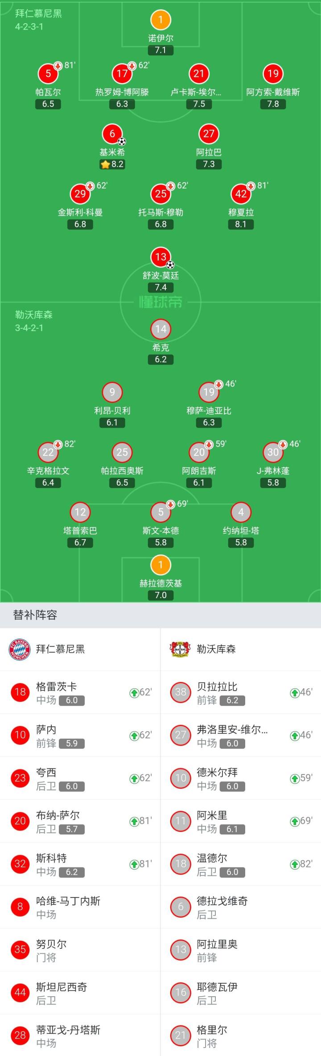Tap Musiala's number 42 badge
Screen dimensions: 321x1056
241,194
